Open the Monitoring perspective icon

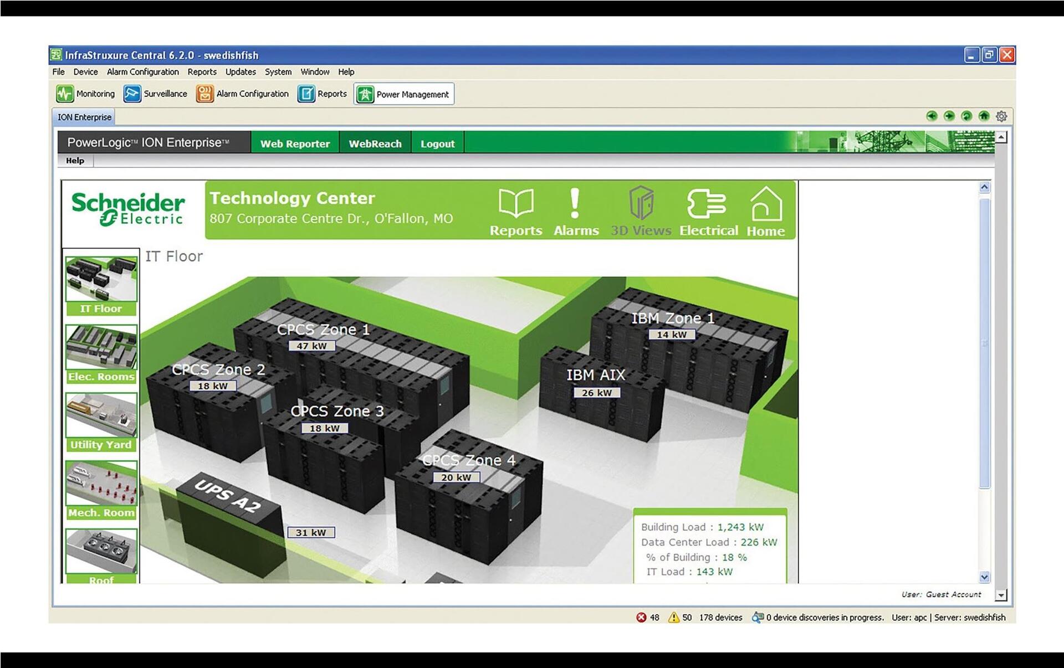[x=65, y=94]
